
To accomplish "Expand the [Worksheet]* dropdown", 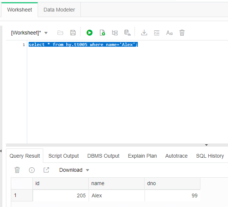I will tap(46, 33).
